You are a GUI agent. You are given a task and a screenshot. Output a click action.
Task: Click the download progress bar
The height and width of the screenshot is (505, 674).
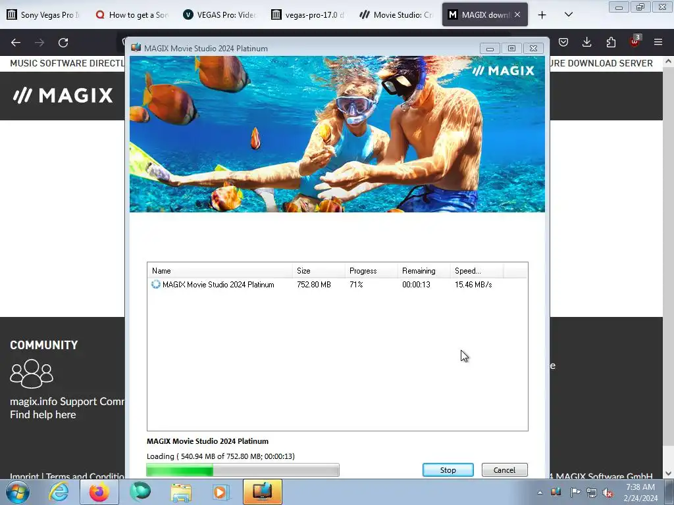[243, 469]
